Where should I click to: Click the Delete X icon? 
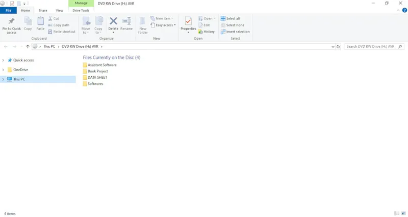[113, 21]
